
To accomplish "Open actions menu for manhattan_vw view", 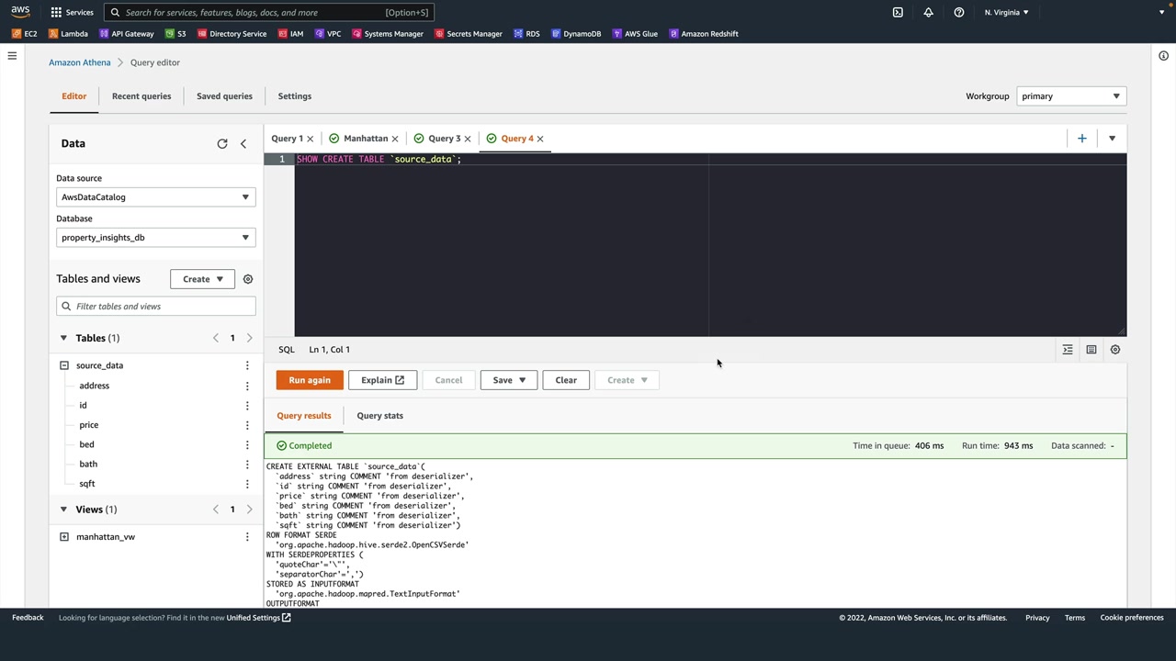I will (247, 537).
